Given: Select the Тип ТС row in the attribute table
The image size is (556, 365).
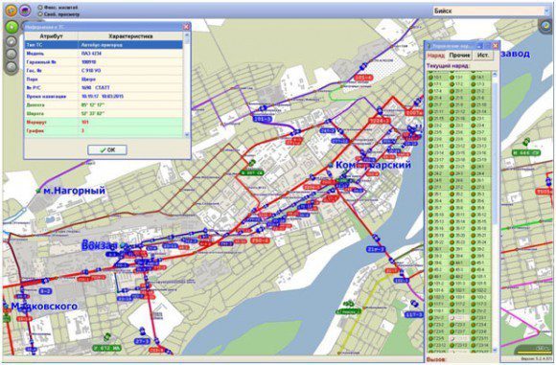Looking at the screenshot, I should [104, 45].
